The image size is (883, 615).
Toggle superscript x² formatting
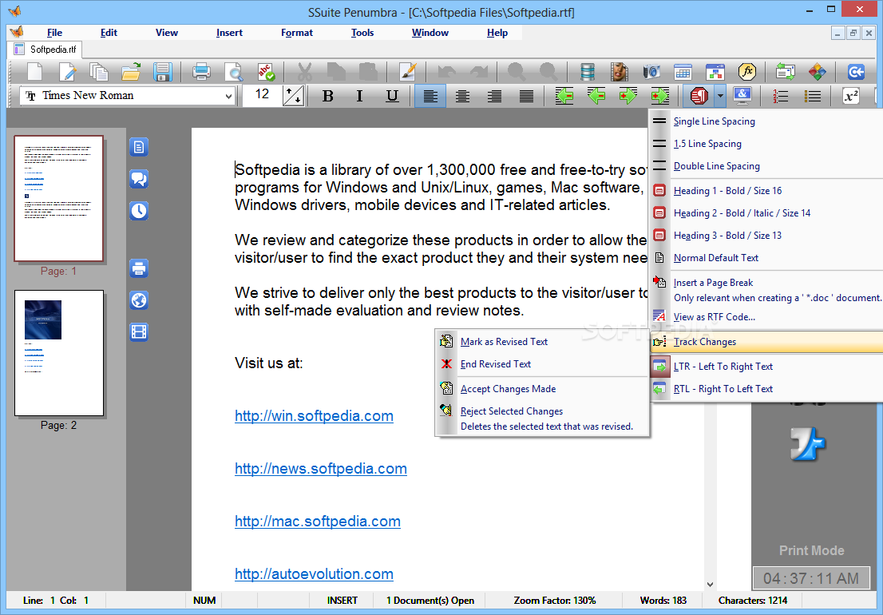851,97
